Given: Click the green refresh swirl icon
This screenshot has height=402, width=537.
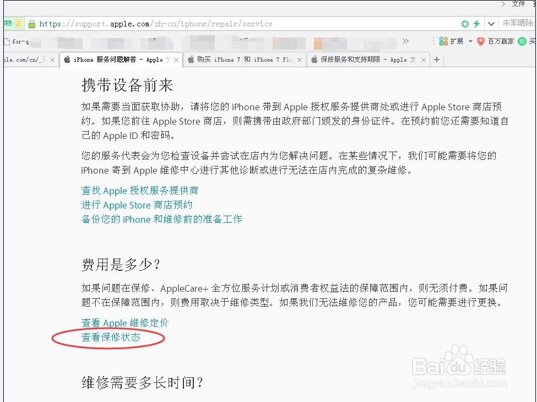Looking at the screenshot, I should click(465, 24).
